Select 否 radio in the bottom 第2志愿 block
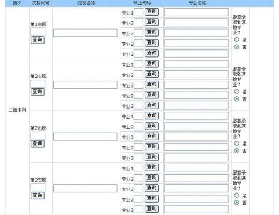 tap(237, 203)
